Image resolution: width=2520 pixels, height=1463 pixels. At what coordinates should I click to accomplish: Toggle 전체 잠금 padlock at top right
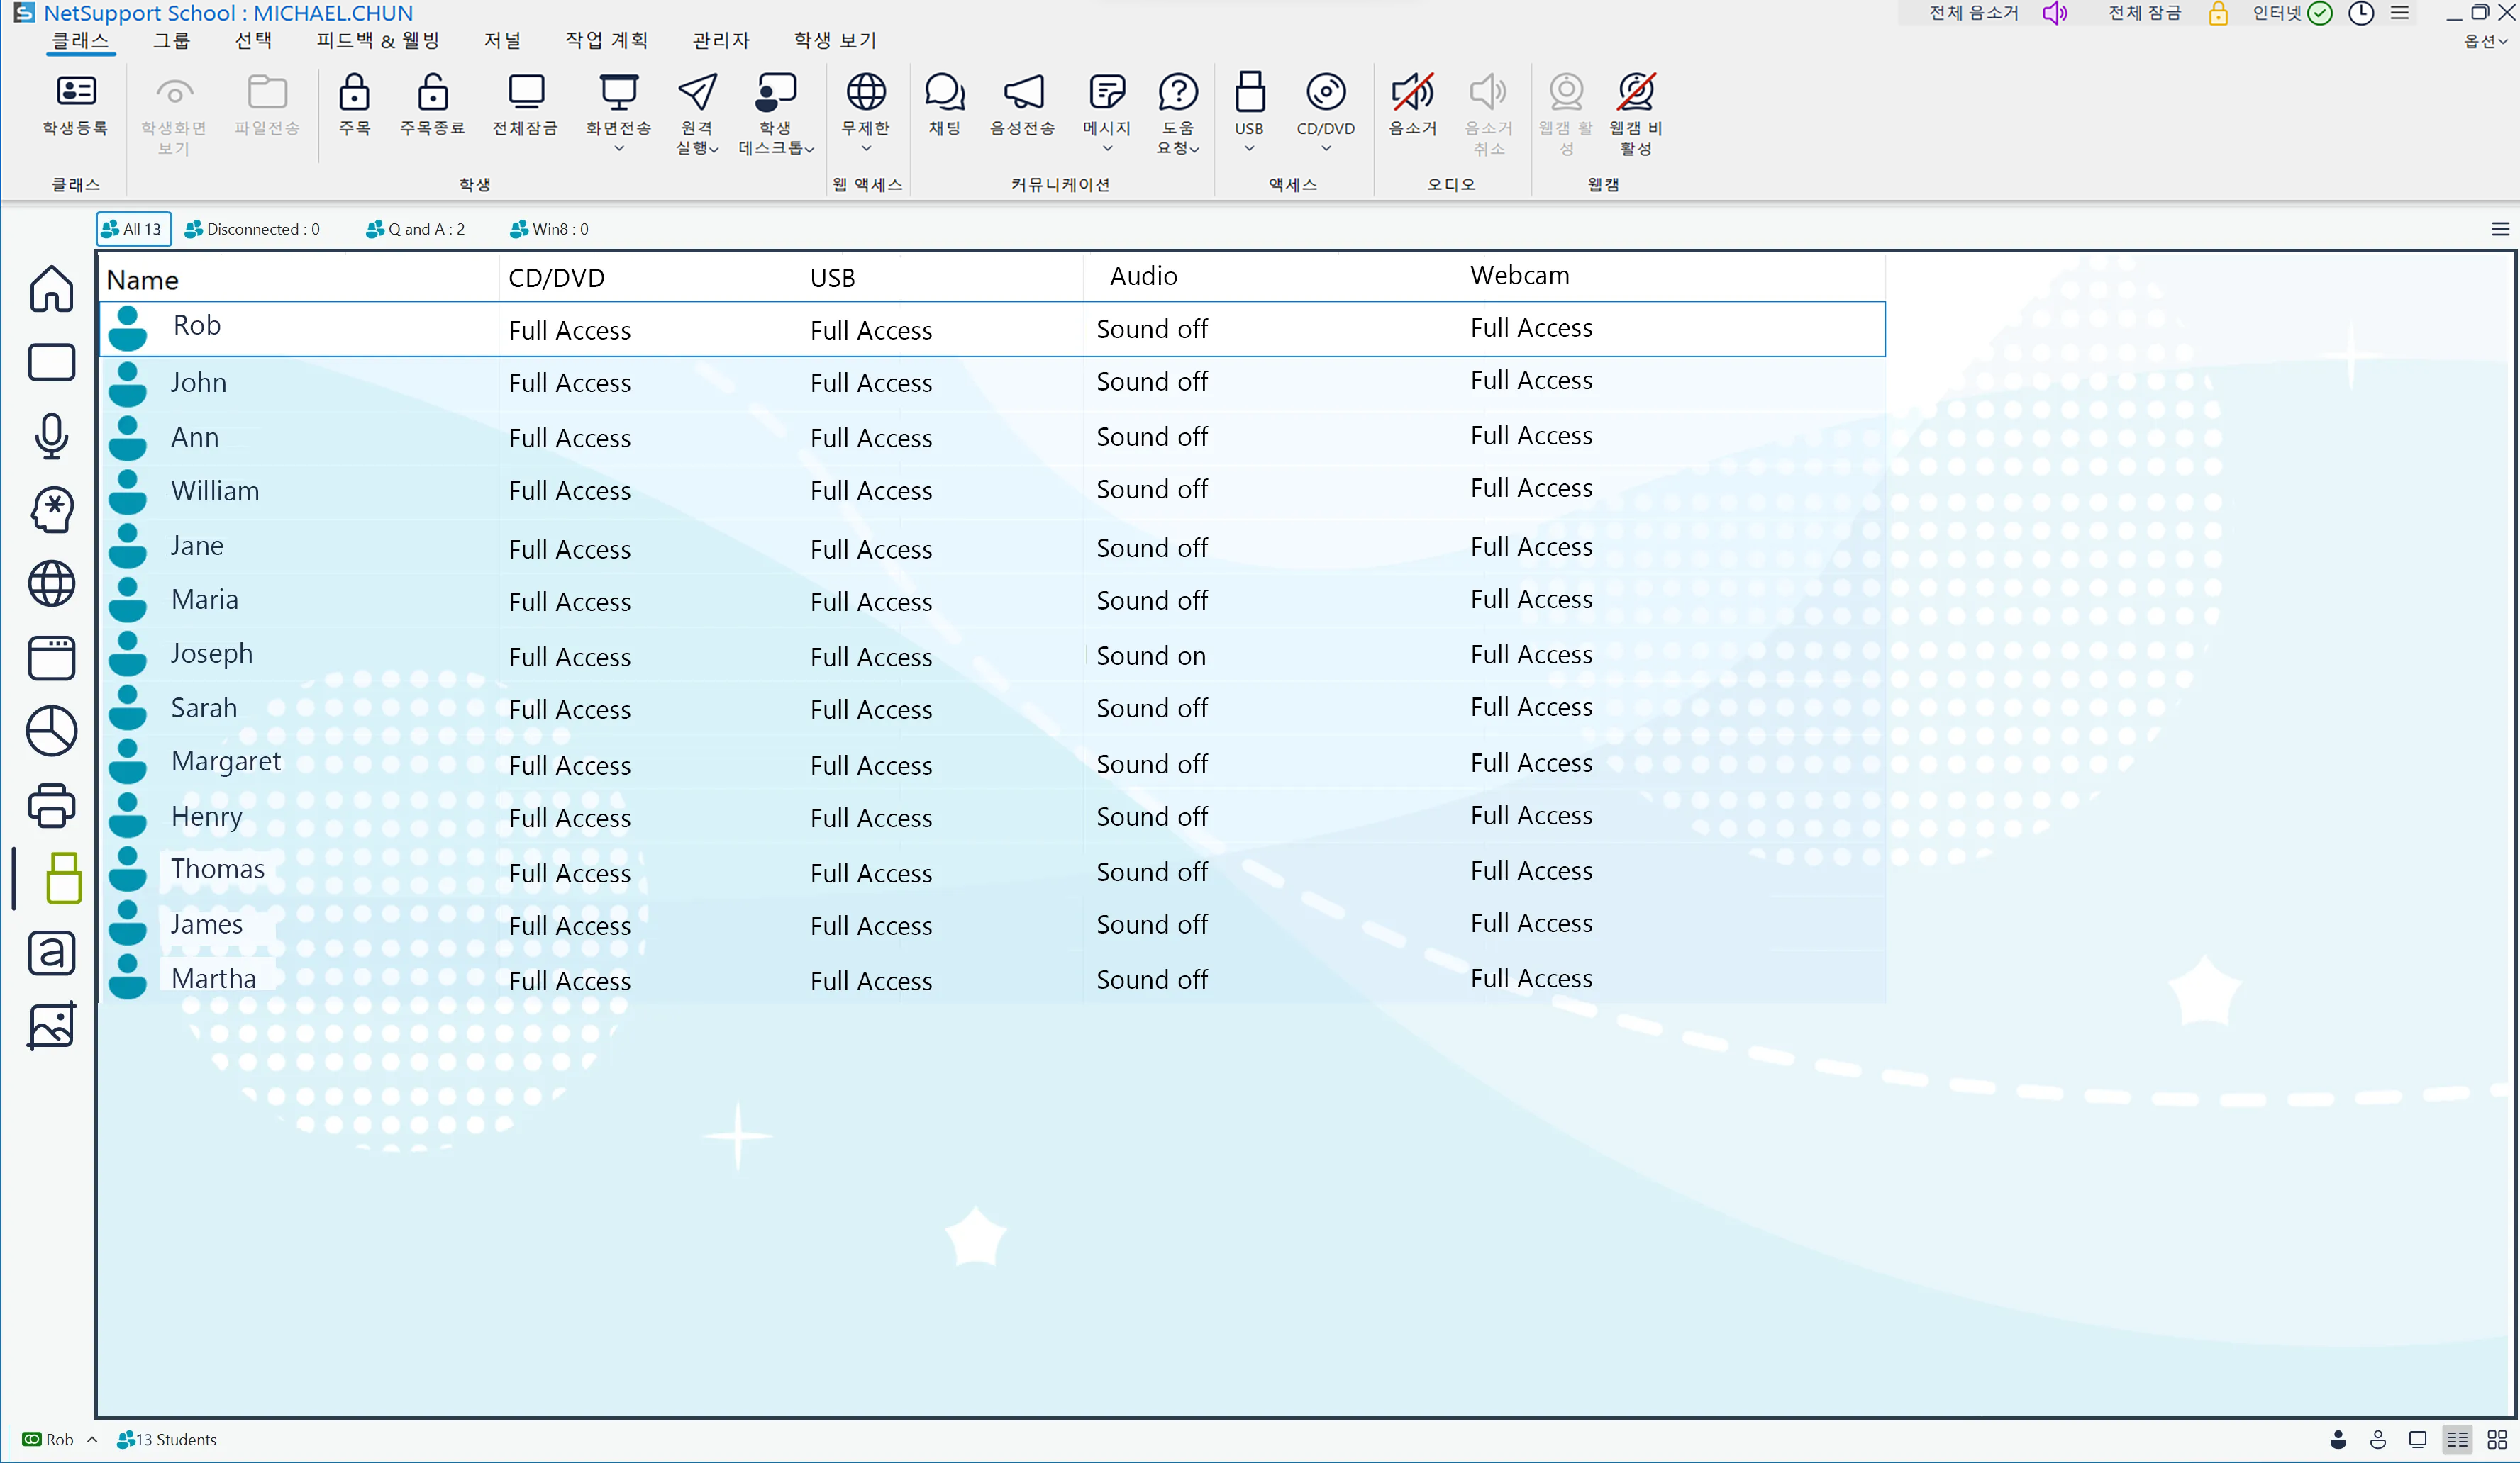pyautogui.click(x=2217, y=13)
